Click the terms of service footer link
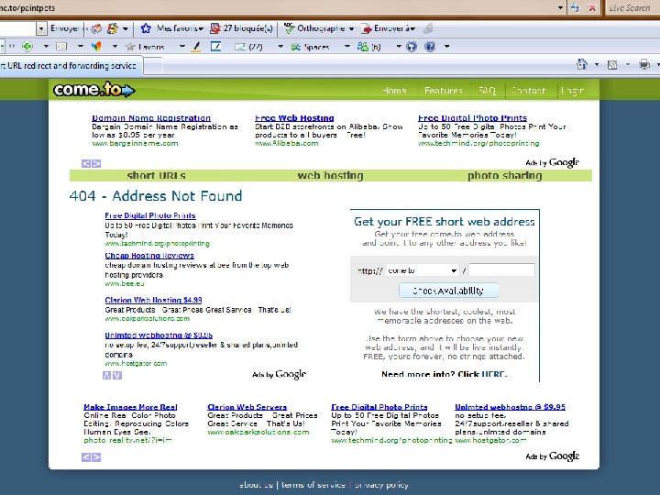 tap(313, 485)
